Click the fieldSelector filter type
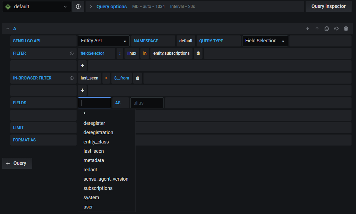This screenshot has width=356, height=214. pyautogui.click(x=97, y=53)
